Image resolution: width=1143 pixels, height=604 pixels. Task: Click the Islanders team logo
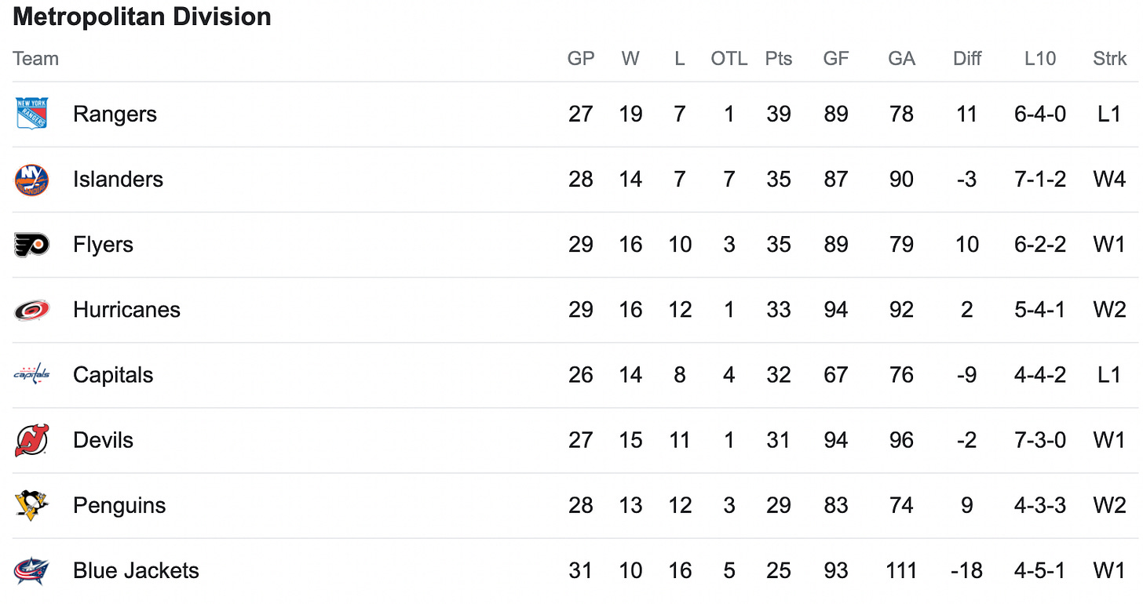pyautogui.click(x=32, y=180)
